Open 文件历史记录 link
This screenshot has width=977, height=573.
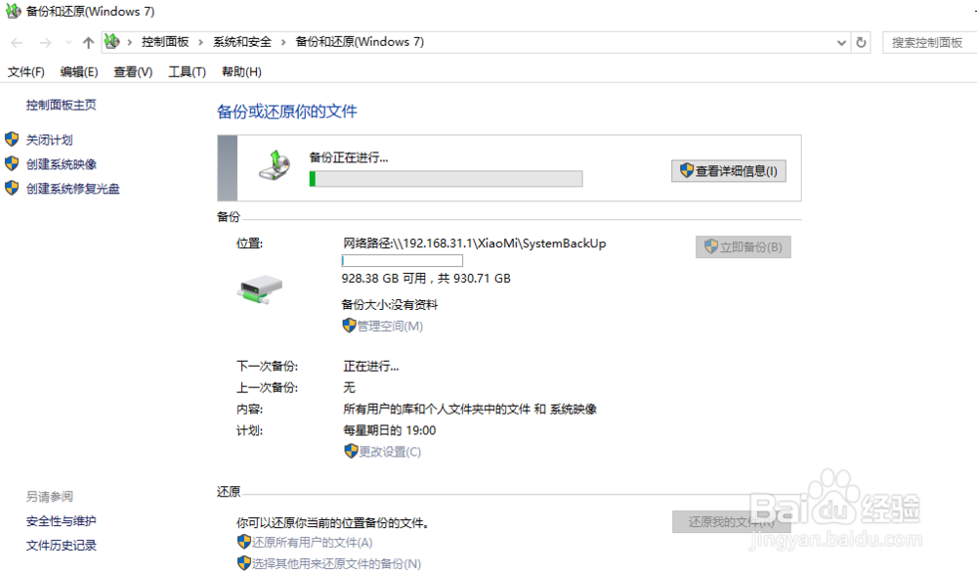[61, 546]
